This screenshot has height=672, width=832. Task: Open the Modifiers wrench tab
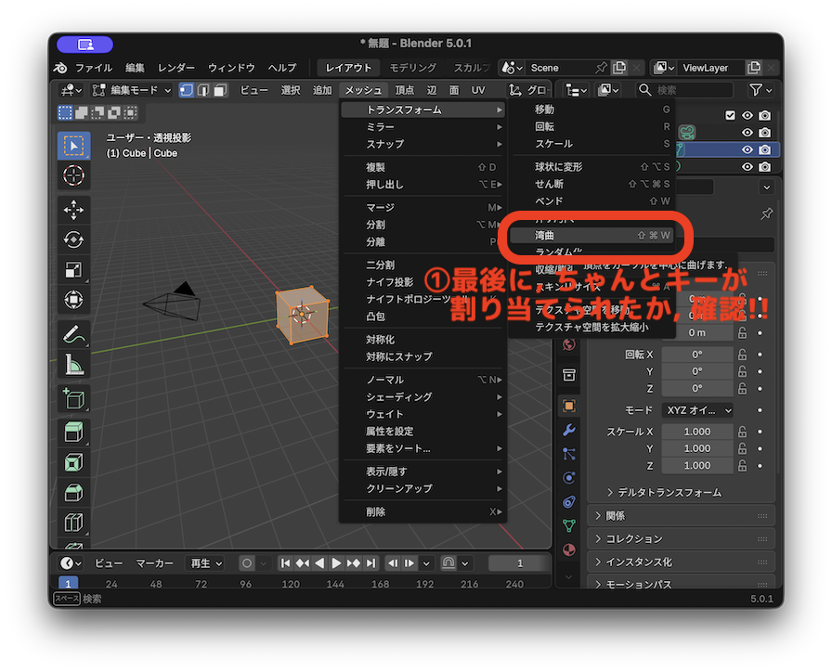[x=569, y=430]
